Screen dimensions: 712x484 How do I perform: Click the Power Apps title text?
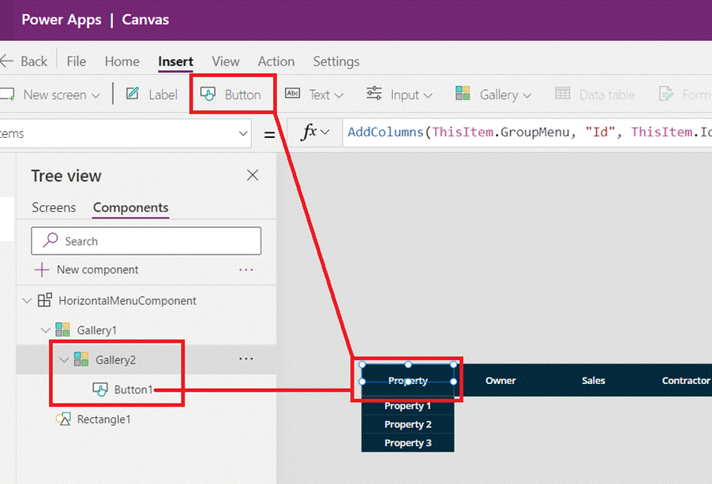point(62,20)
